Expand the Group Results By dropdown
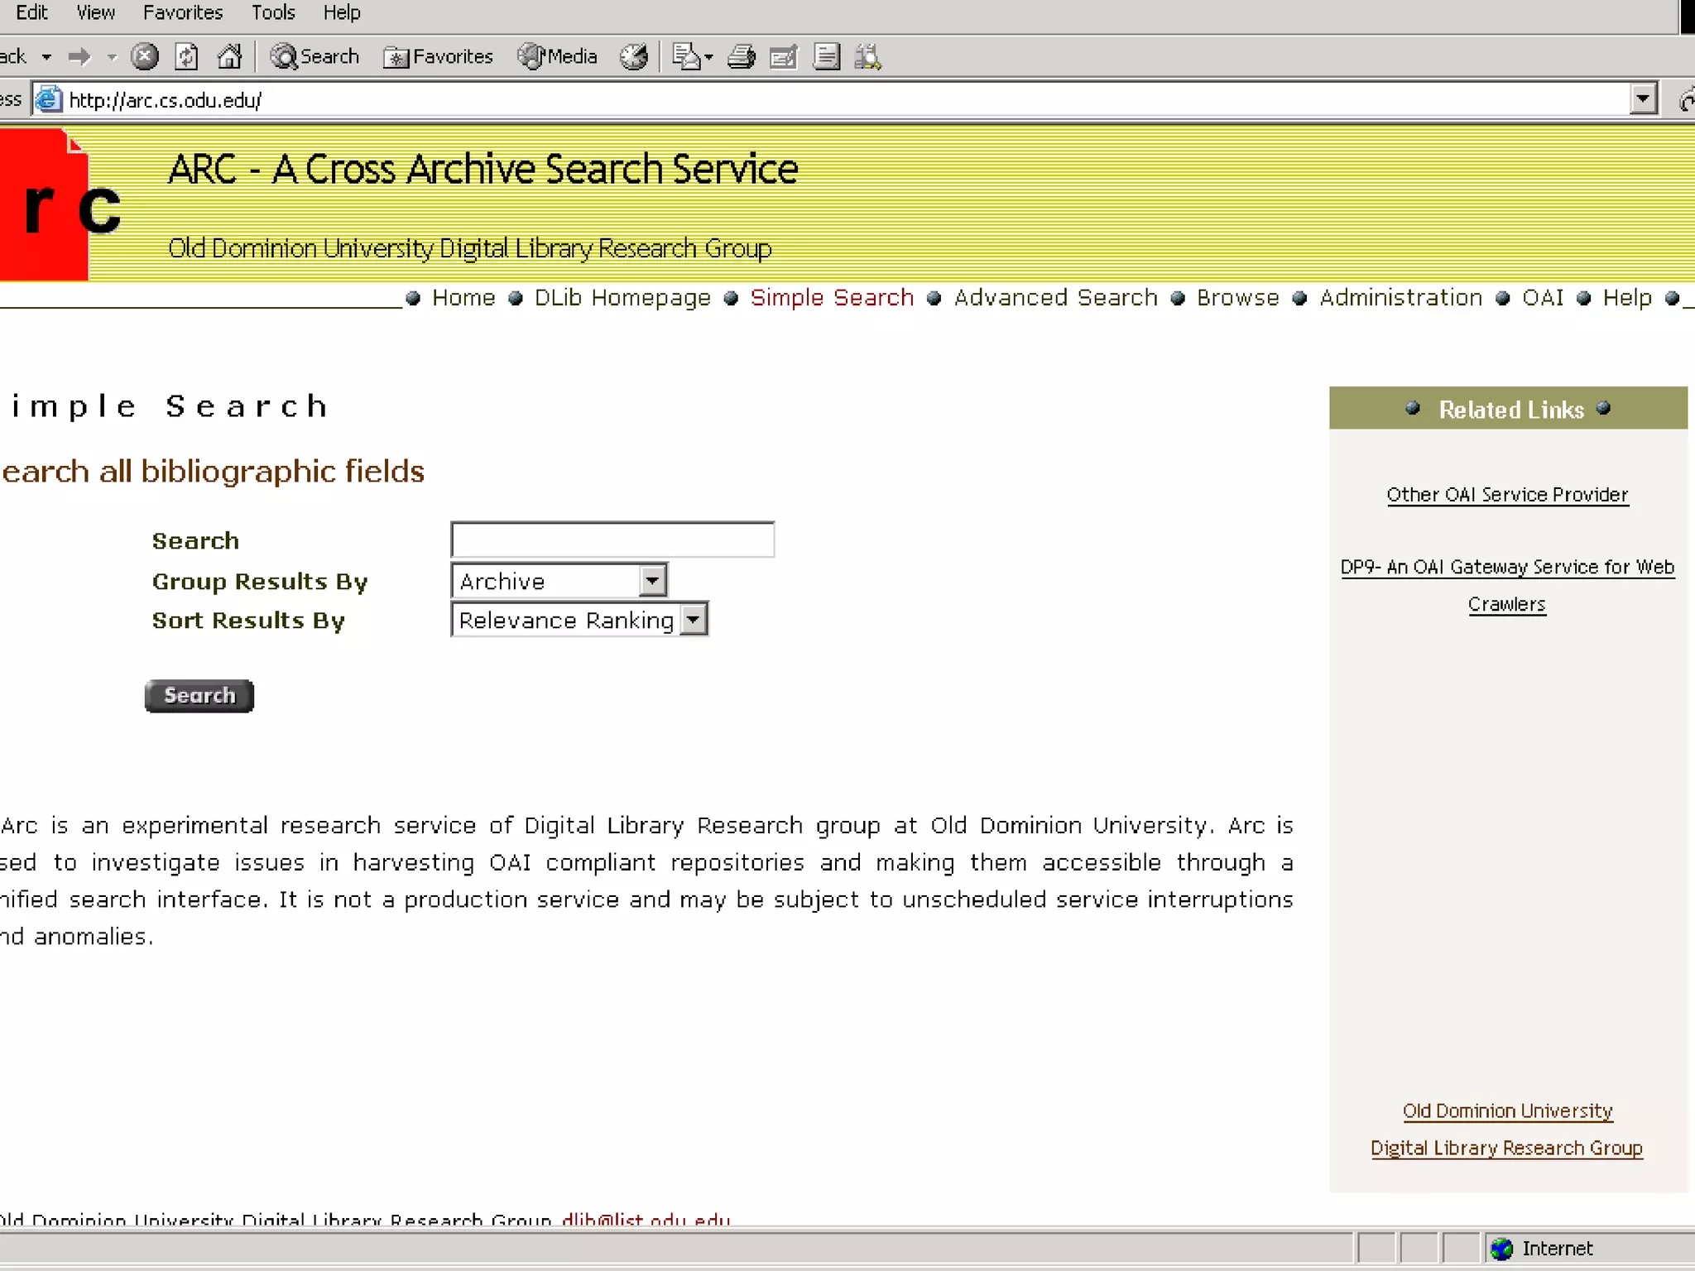The image size is (1695, 1271). coord(652,581)
